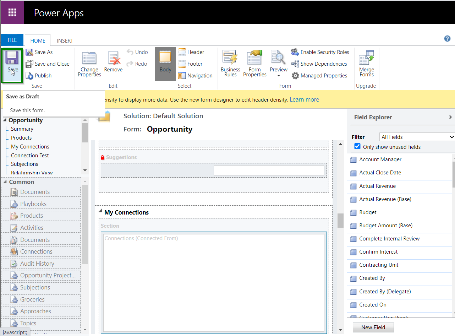Select Summary in Opportunity tree
The width and height of the screenshot is (455, 336).
22,129
